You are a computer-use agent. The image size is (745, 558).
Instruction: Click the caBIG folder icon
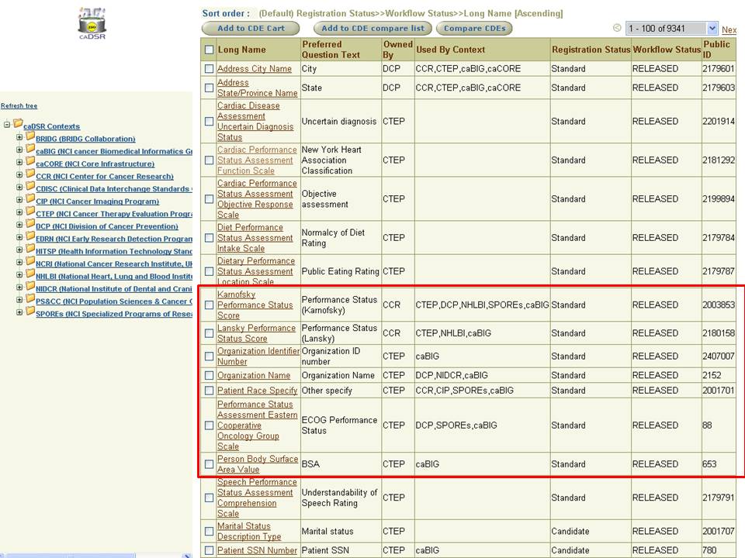(x=30, y=149)
